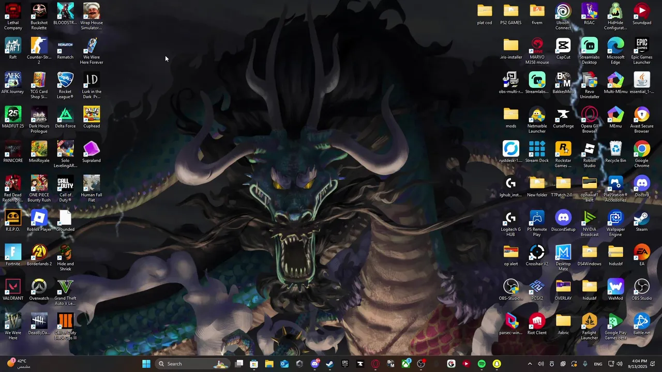Select the NVIDIA Broadcast icon

590,223
